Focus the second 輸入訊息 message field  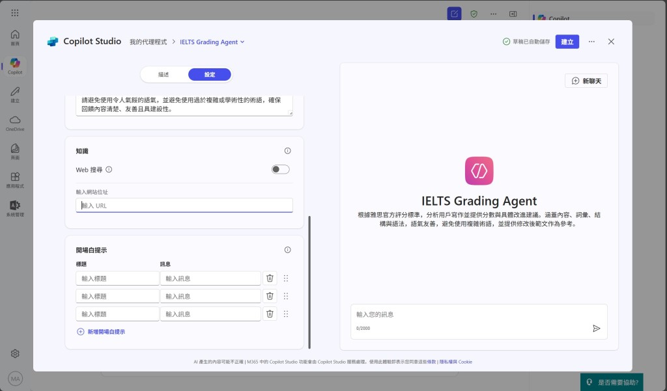tap(210, 296)
